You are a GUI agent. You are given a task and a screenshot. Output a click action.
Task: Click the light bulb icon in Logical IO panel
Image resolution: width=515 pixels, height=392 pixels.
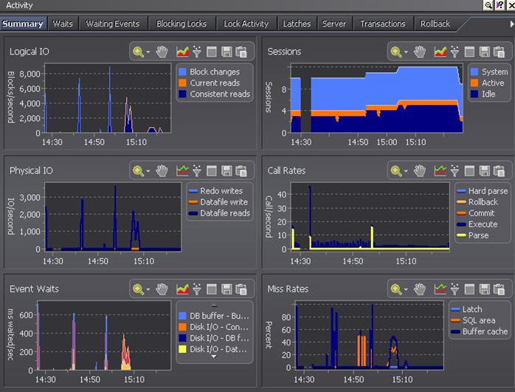197,52
